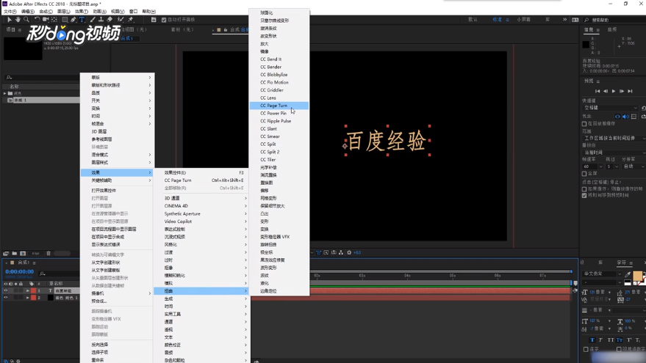This screenshot has height=363, width=646.
Task: Open the CINEMA 4D effects submenu
Action: [201, 206]
